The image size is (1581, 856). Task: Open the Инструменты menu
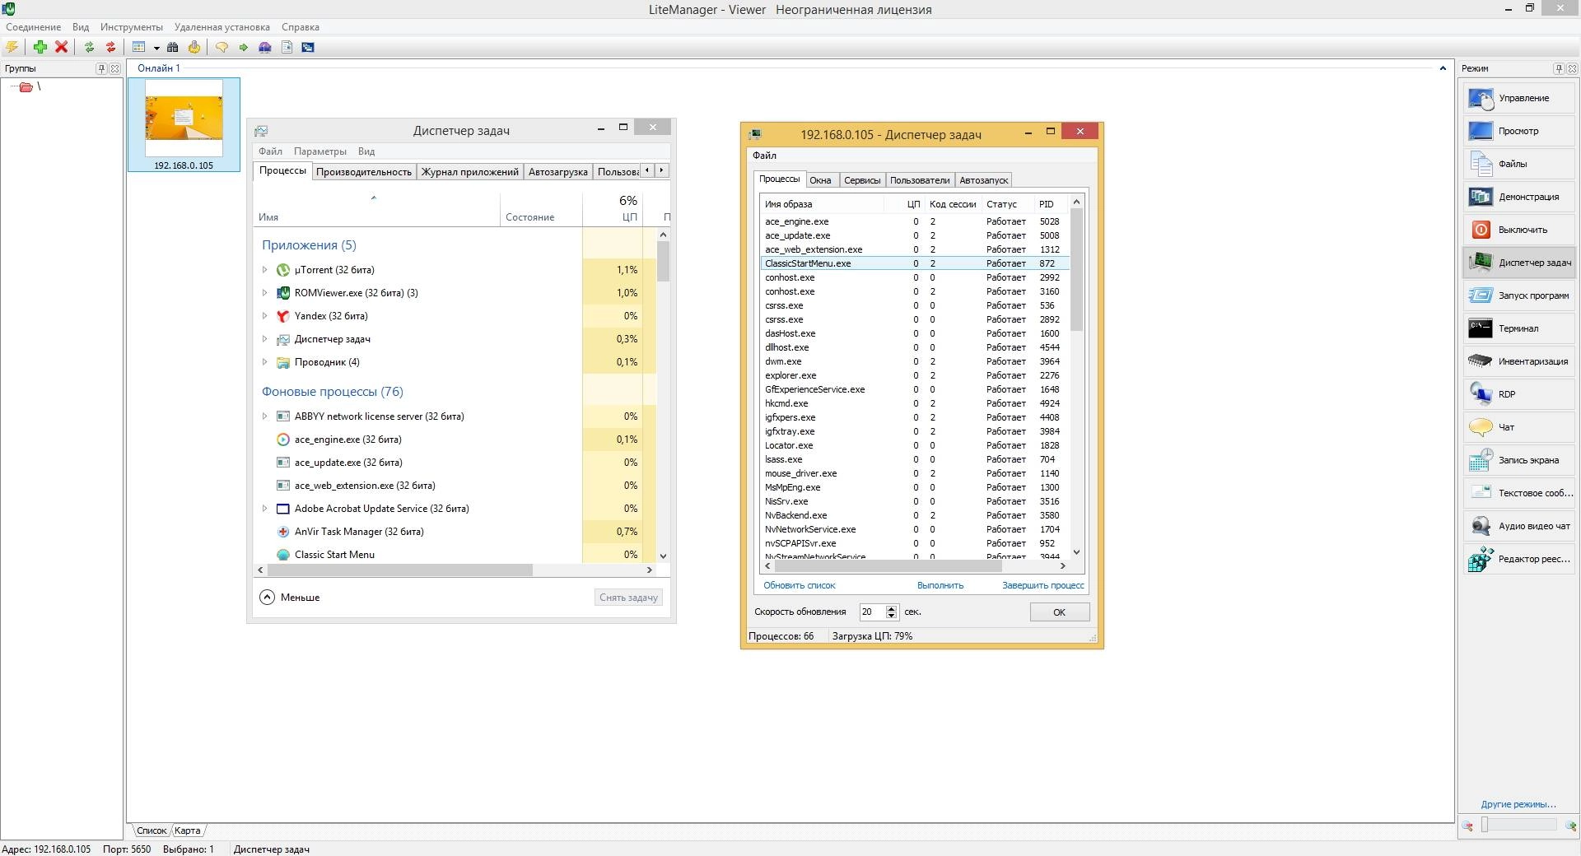click(132, 27)
